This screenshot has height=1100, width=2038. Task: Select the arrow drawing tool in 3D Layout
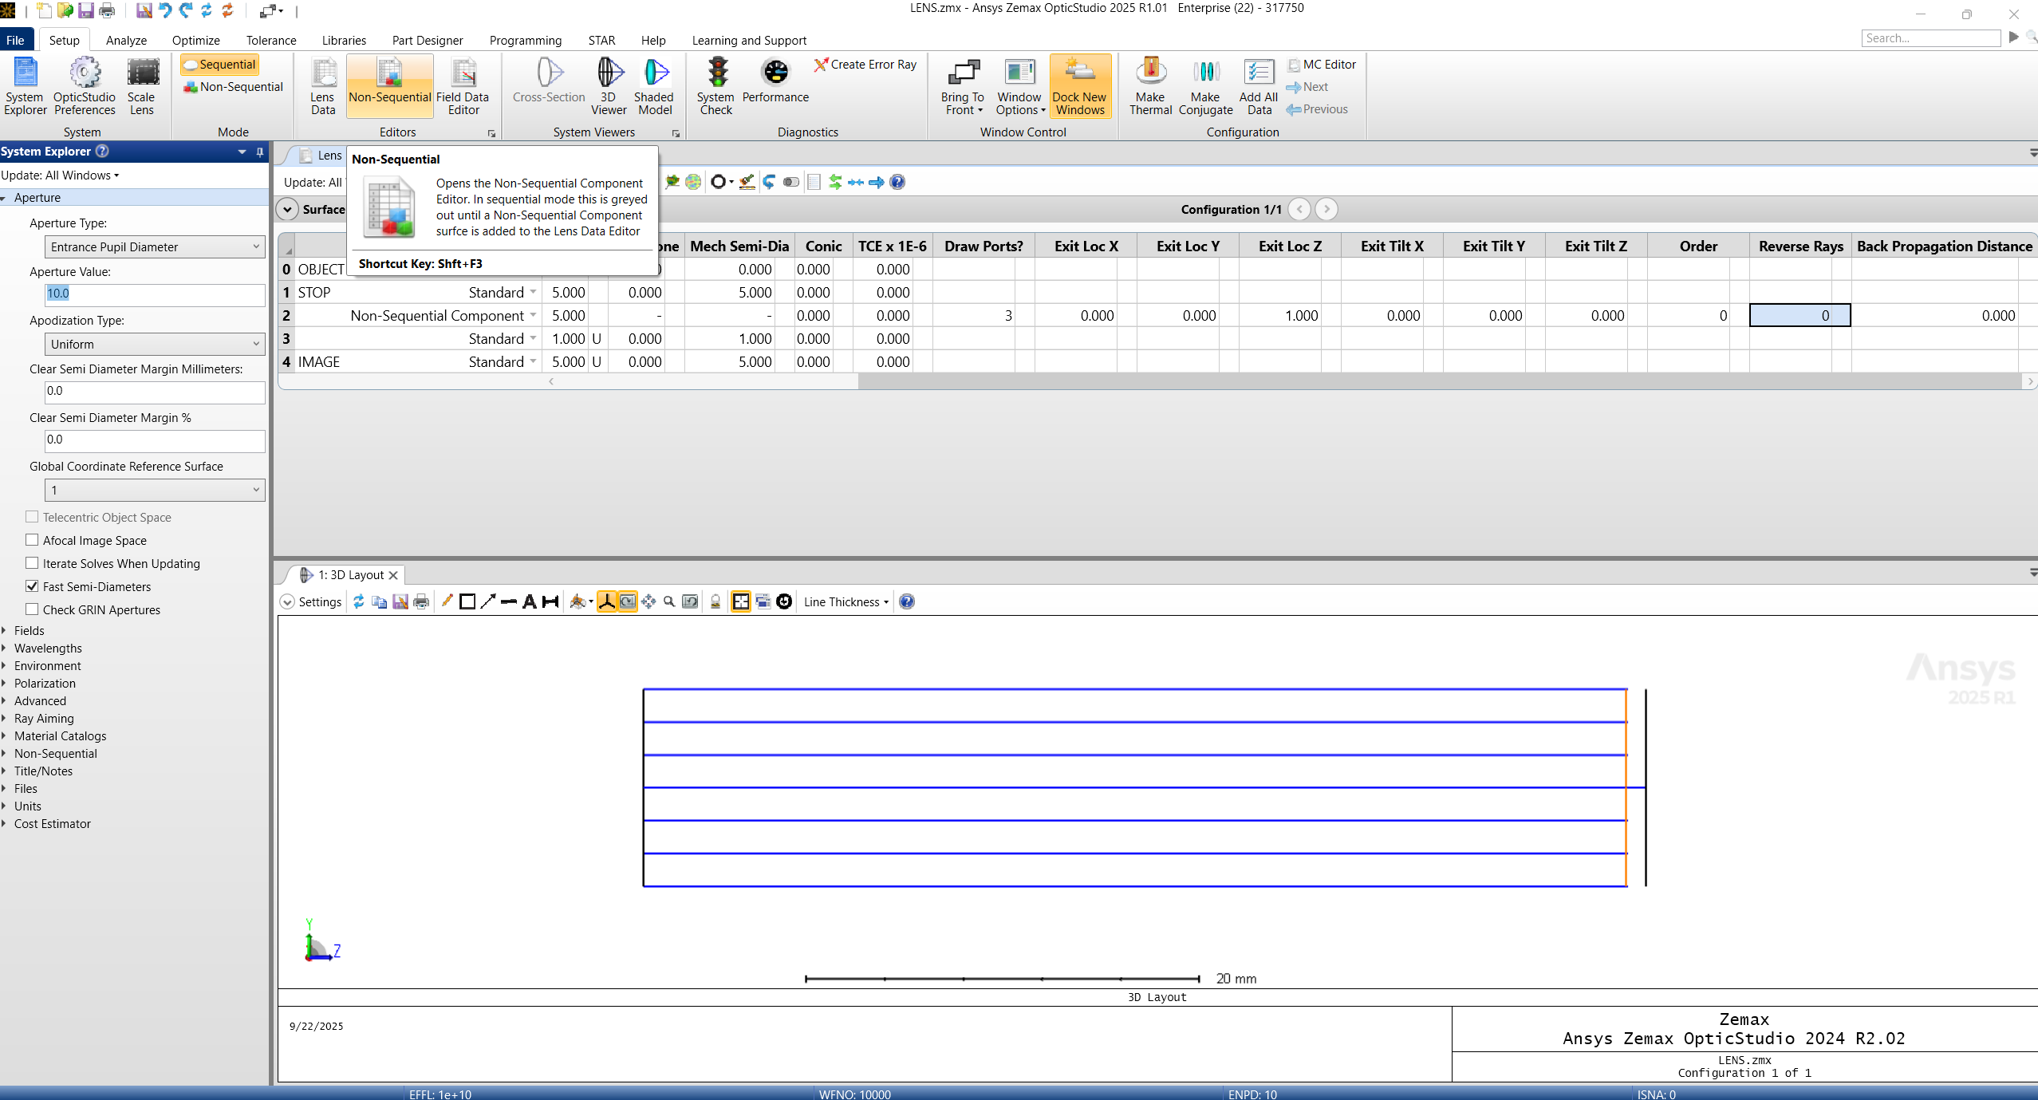(x=488, y=601)
